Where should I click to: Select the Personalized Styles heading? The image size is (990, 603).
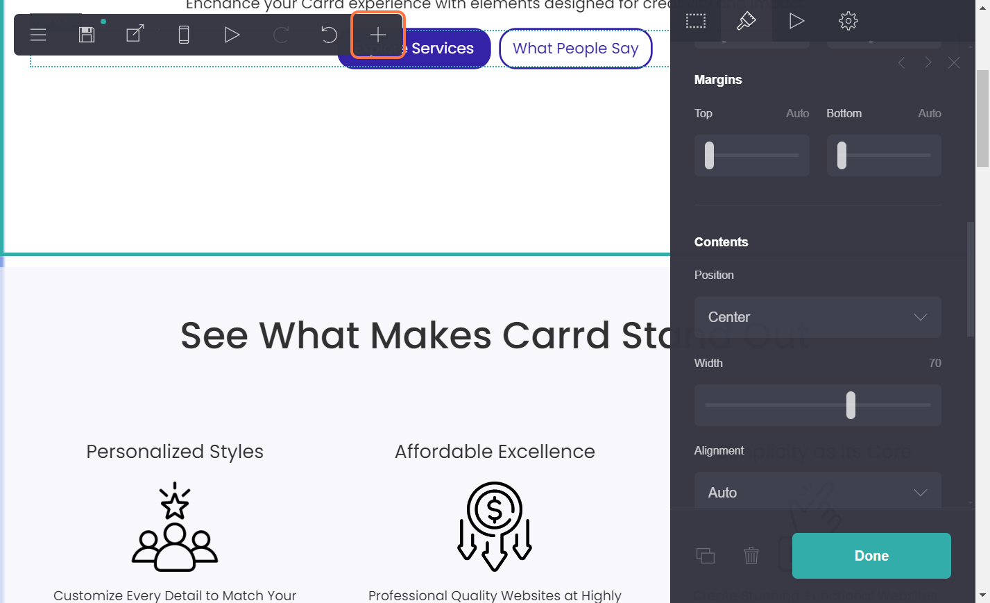click(x=175, y=452)
